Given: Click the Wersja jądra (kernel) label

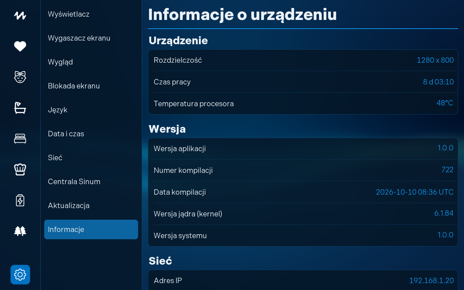Looking at the screenshot, I should pos(188,214).
